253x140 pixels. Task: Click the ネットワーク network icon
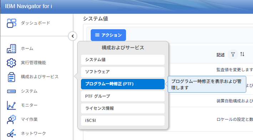pos(11,133)
